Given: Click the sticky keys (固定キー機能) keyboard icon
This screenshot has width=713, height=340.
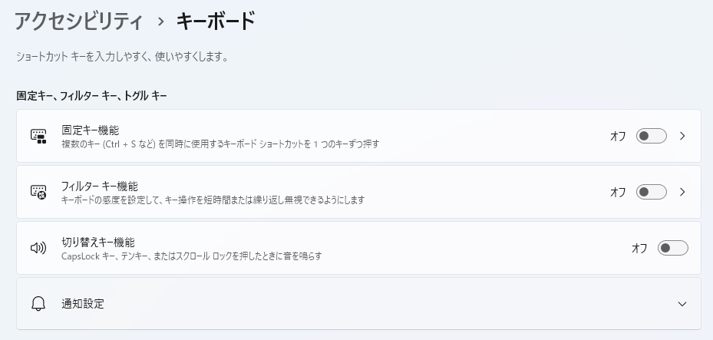Looking at the screenshot, I should [x=38, y=136].
